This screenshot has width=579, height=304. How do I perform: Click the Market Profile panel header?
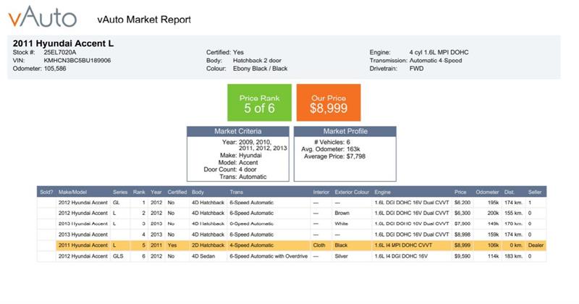point(345,132)
